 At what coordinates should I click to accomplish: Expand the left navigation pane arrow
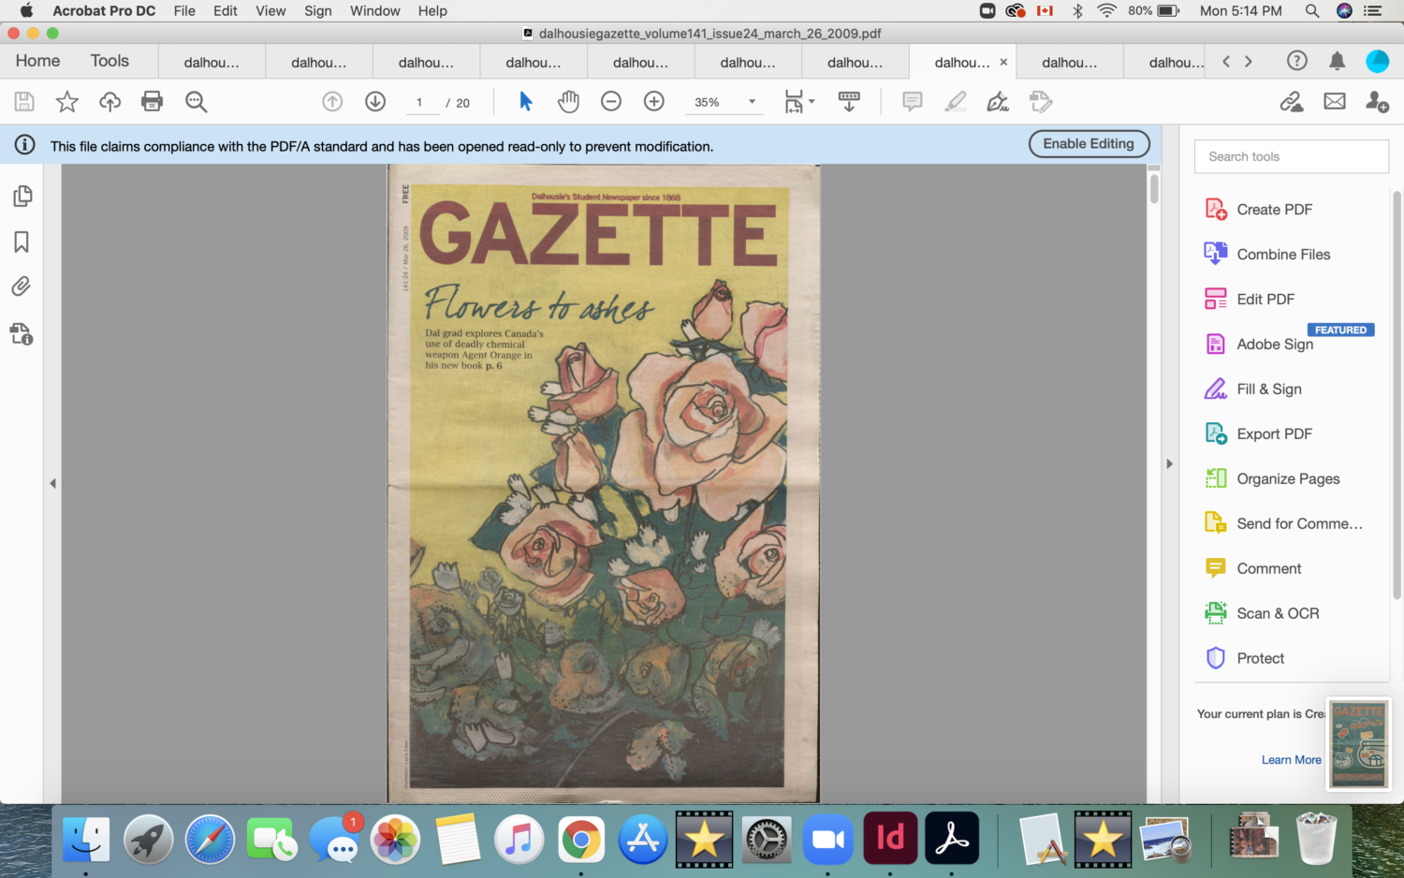(x=52, y=483)
